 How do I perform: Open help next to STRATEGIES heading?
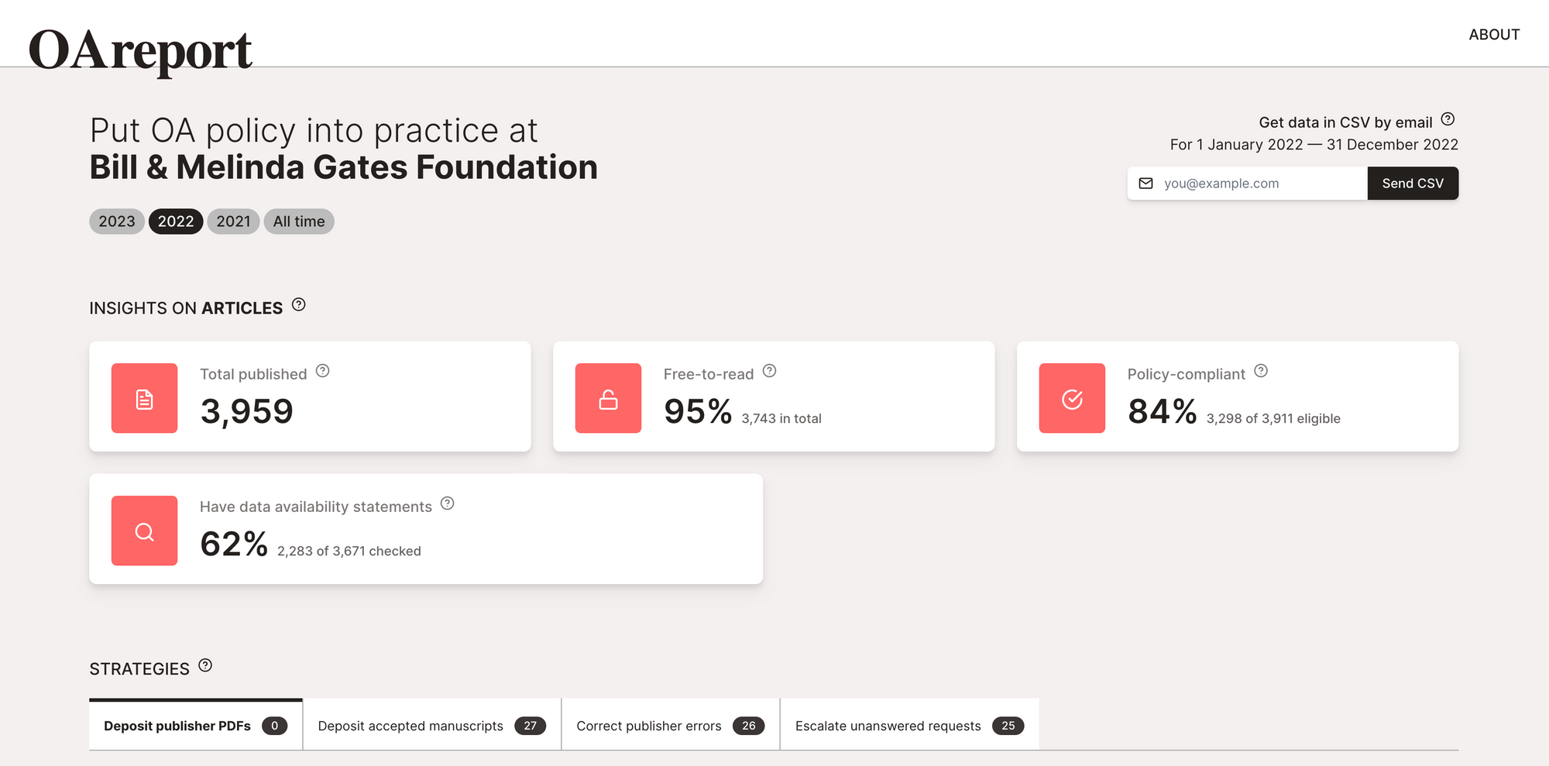click(204, 665)
